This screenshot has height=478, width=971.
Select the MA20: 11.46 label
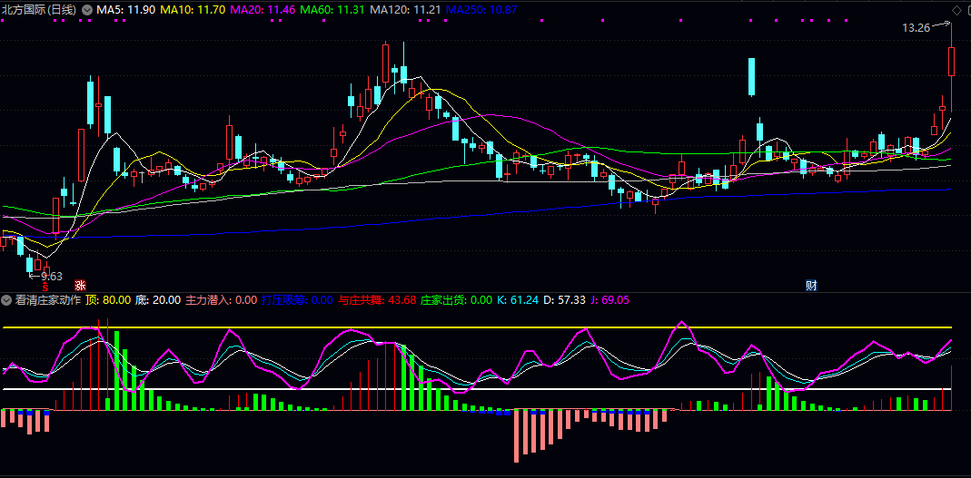click(263, 10)
